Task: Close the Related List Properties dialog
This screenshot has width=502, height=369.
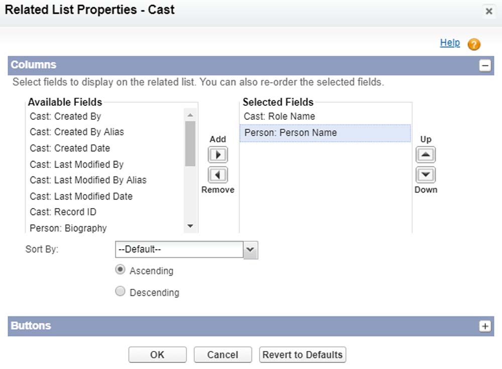Action: [488, 11]
